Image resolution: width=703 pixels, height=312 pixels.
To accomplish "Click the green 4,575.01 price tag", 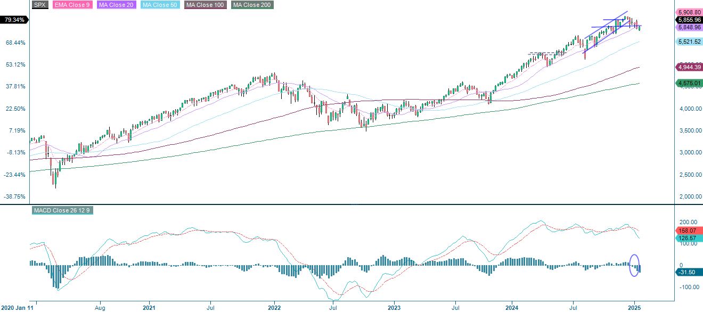I will [x=689, y=83].
